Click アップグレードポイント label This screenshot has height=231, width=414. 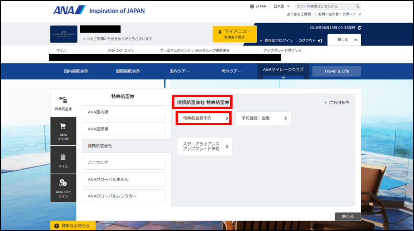tap(282, 50)
